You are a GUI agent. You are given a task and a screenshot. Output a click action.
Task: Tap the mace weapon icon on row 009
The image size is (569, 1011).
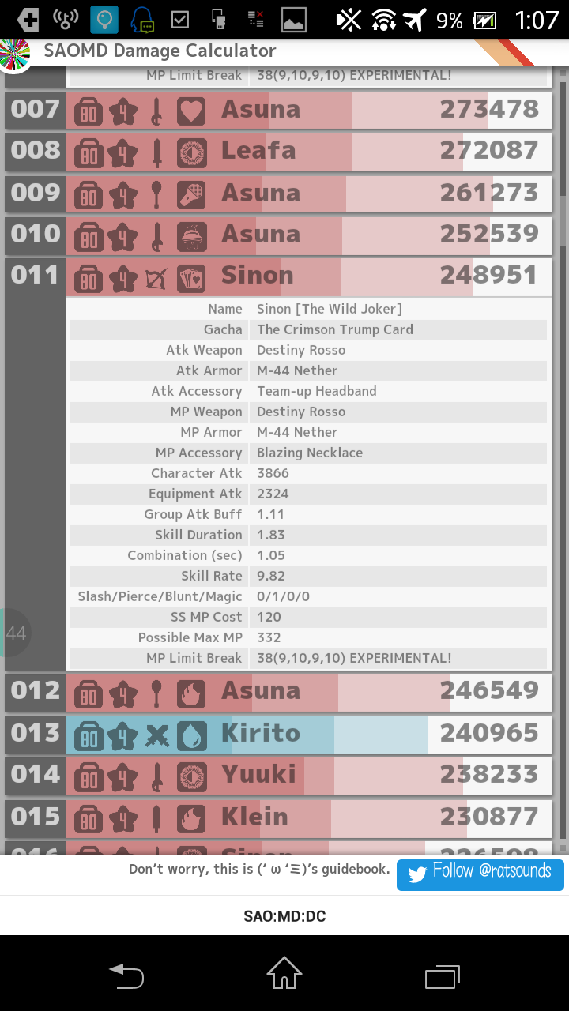point(157,194)
